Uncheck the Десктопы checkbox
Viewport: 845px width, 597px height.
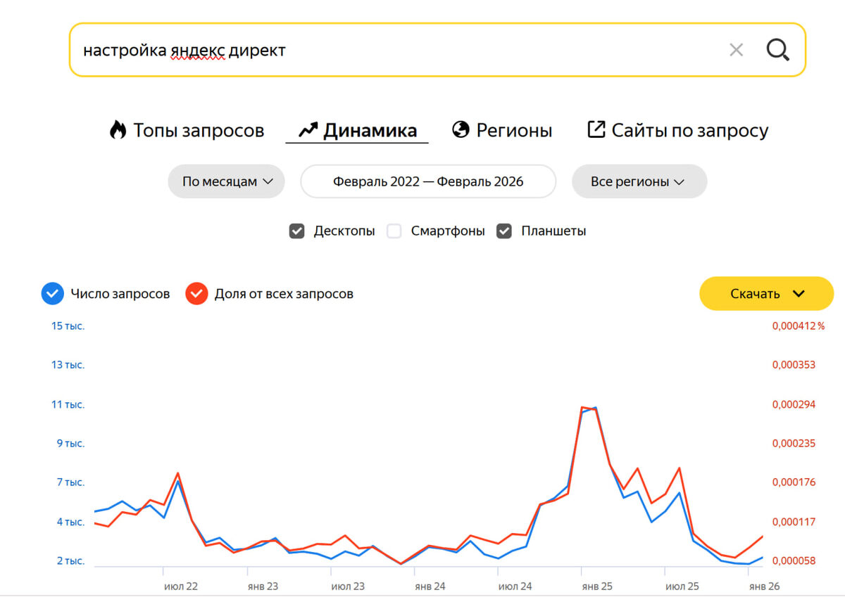tap(296, 231)
